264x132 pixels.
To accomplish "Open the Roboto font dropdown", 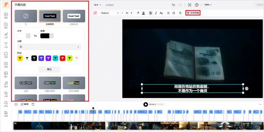I will pyautogui.click(x=110, y=13).
